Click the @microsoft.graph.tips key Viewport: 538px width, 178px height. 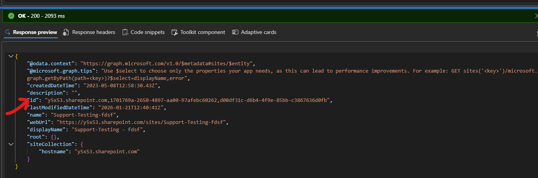(62, 71)
